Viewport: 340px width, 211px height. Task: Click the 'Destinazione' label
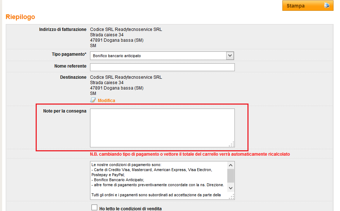(x=73, y=77)
